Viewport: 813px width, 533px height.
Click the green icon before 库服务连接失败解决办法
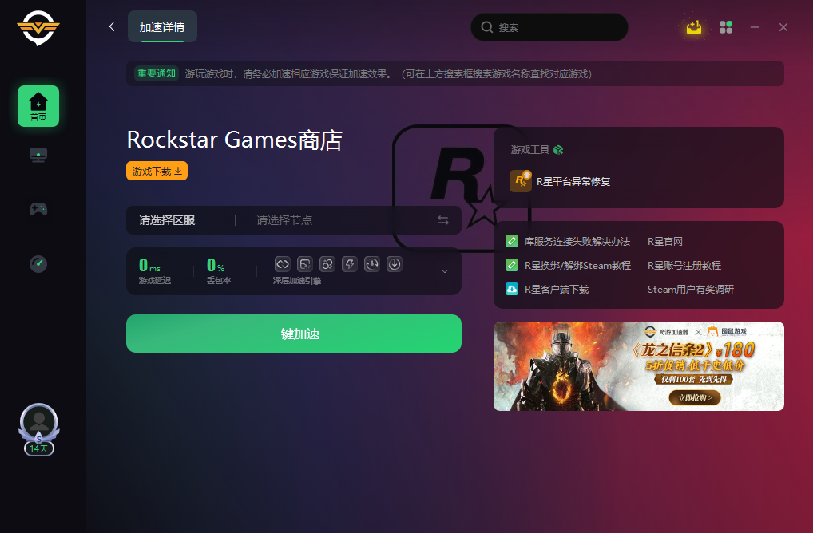click(x=512, y=241)
